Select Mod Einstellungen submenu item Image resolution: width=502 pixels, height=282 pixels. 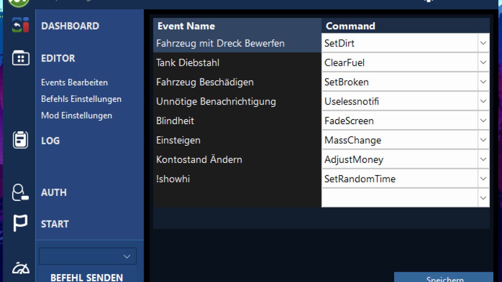(x=76, y=116)
